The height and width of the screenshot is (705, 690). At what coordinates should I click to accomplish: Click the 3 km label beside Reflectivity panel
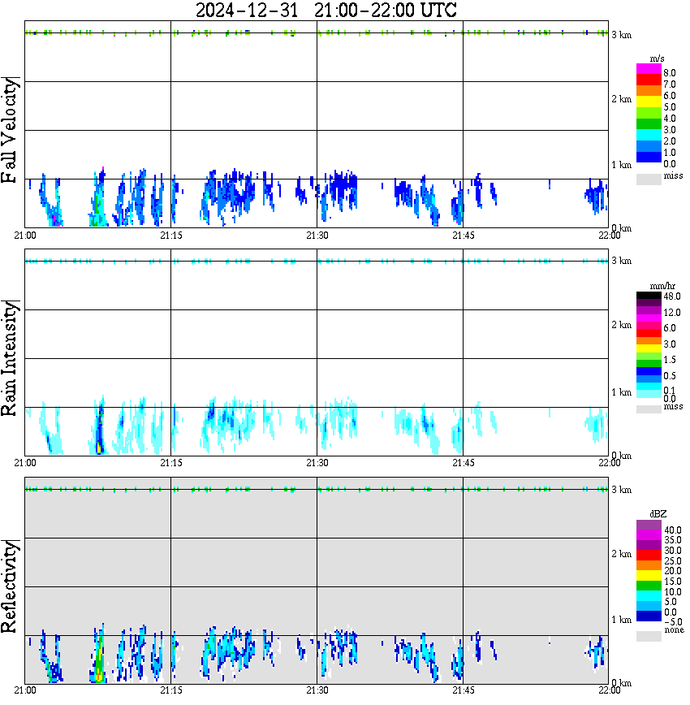[x=621, y=490]
